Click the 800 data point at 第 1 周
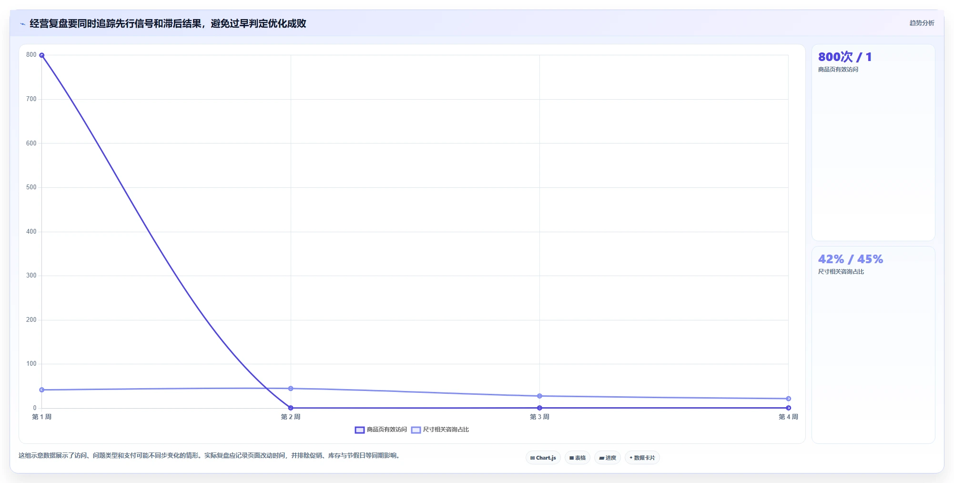954x483 pixels. 42,55
